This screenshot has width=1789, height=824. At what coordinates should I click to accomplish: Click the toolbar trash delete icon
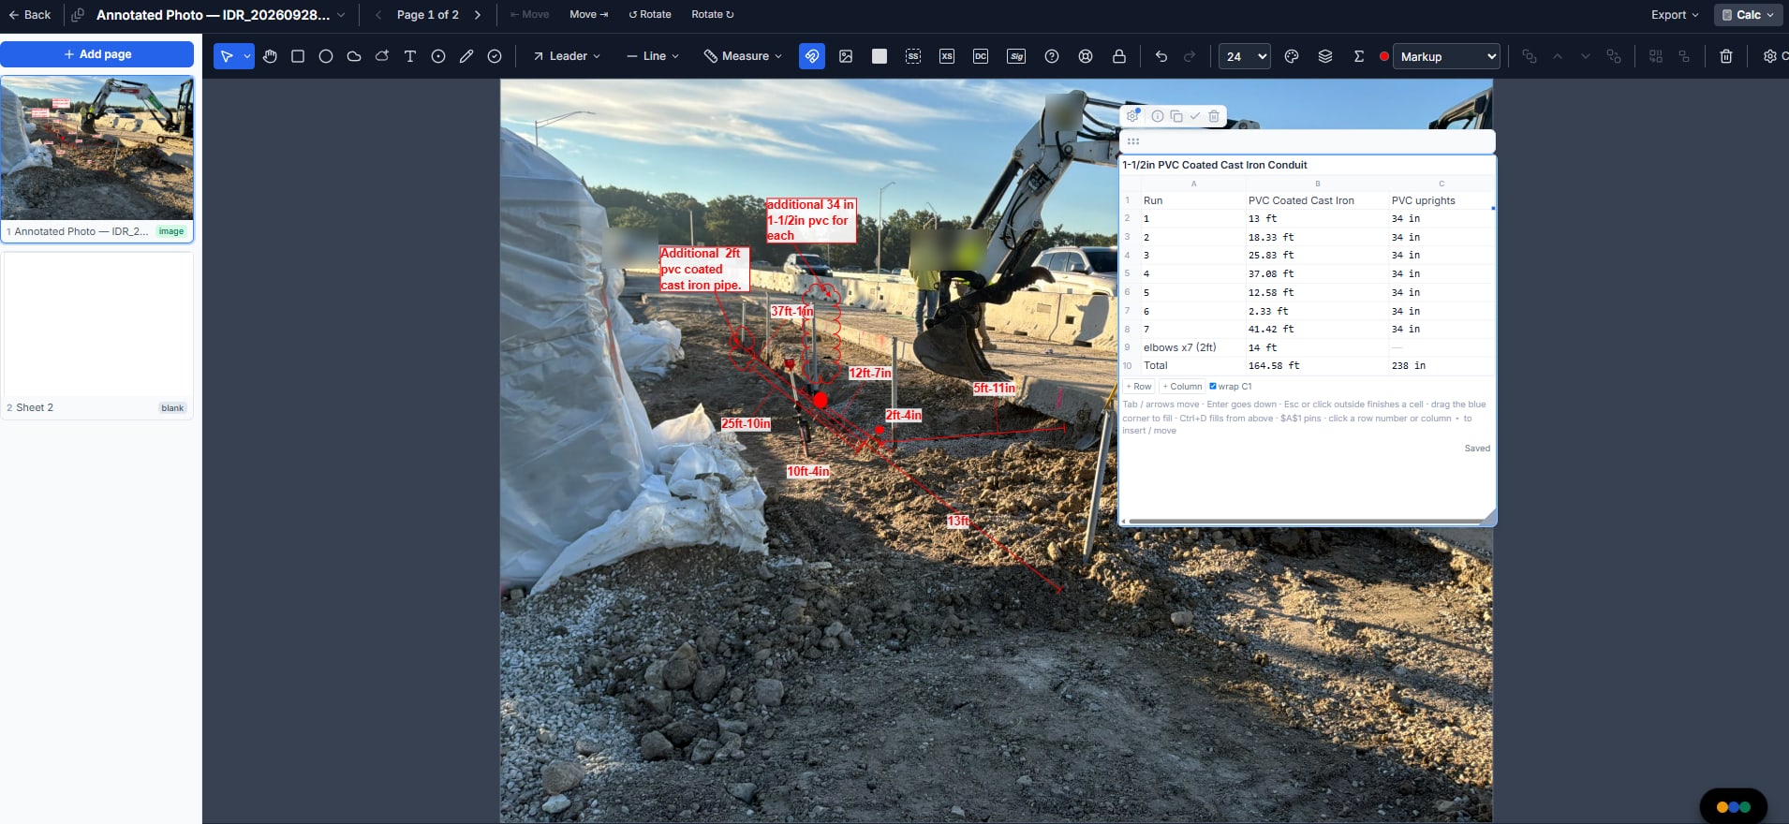click(x=1726, y=56)
